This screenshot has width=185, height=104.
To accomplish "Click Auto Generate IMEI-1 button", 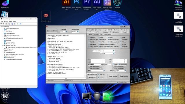I will point(95,66).
